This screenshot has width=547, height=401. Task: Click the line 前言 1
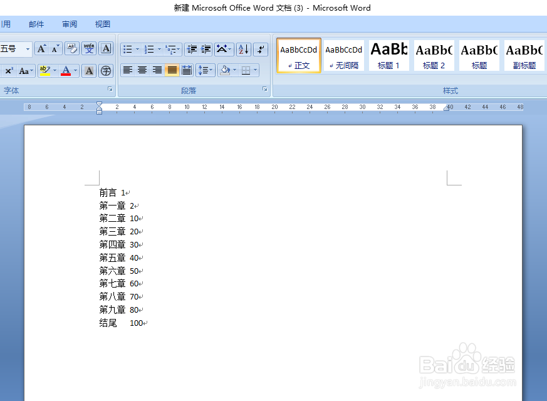115,192
